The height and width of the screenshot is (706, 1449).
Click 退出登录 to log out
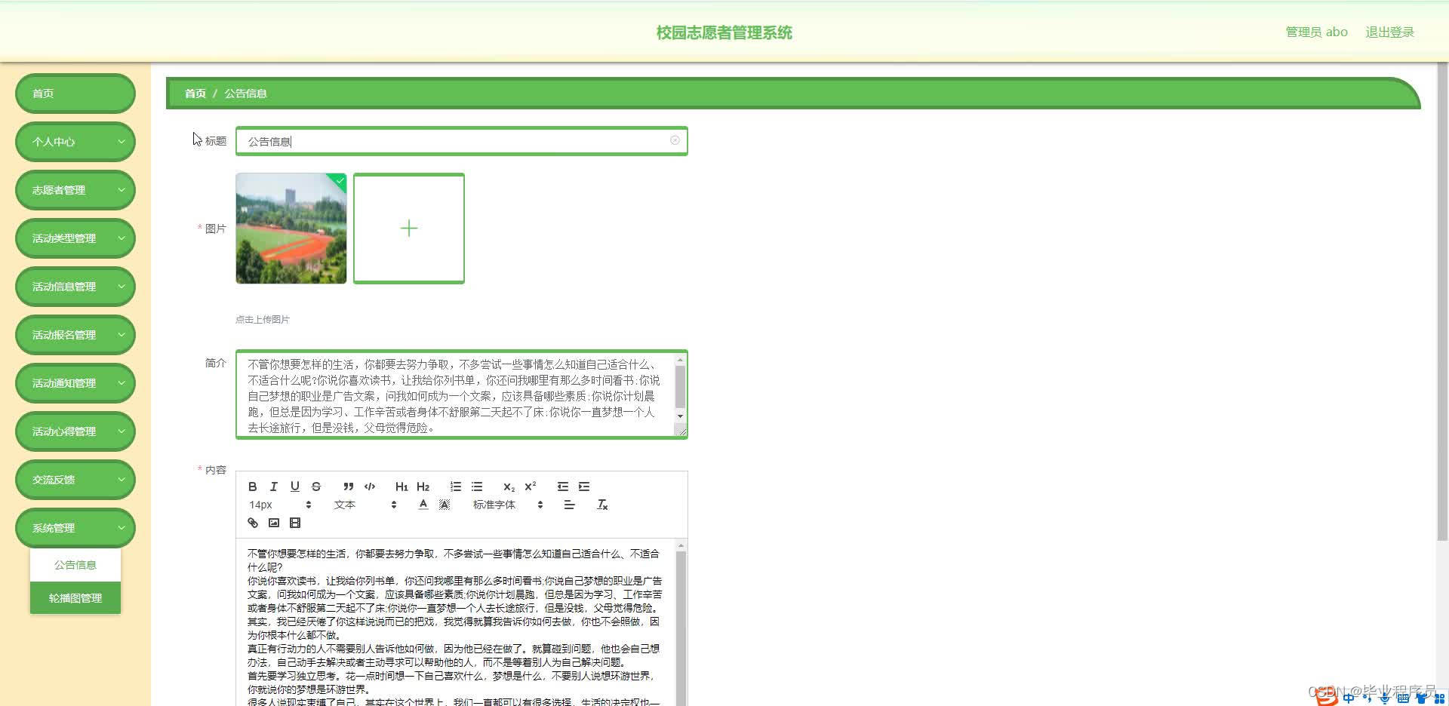1389,32
